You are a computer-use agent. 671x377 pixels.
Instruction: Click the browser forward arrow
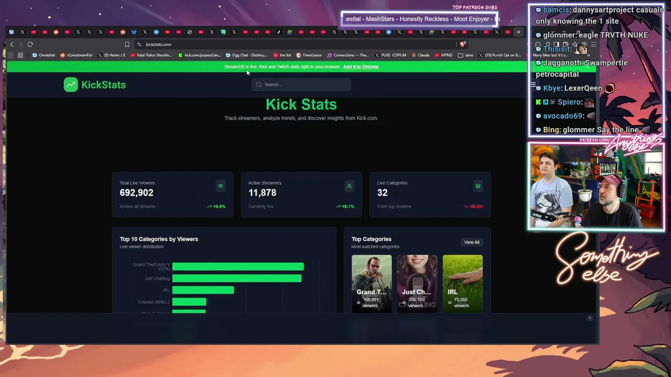tap(20, 45)
